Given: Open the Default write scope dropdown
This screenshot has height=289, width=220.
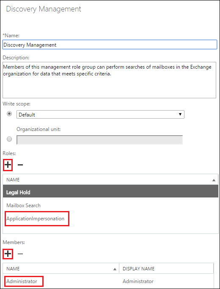Looking at the screenshot, I should [x=100, y=114].
